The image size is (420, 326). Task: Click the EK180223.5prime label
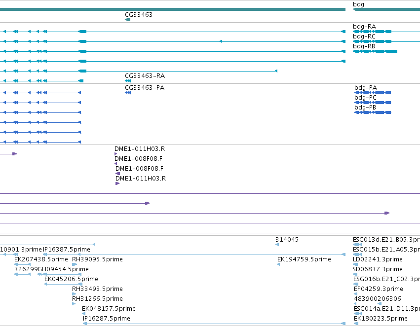[x=381, y=319]
